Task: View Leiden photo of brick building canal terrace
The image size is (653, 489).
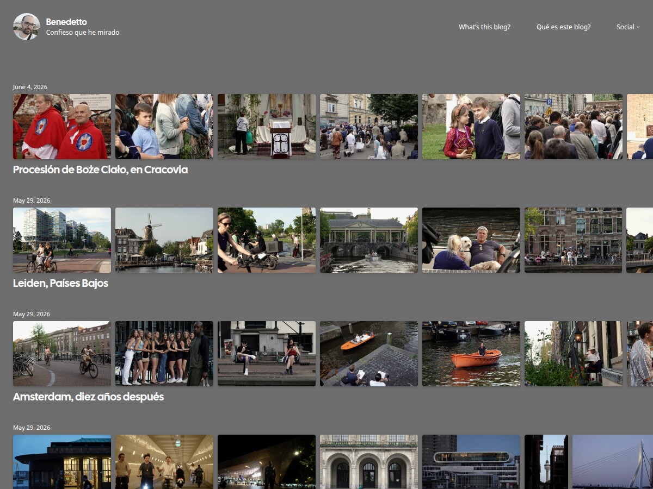Action: (x=574, y=240)
